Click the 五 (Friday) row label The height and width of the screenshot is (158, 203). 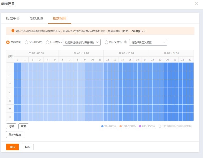tap(10, 100)
